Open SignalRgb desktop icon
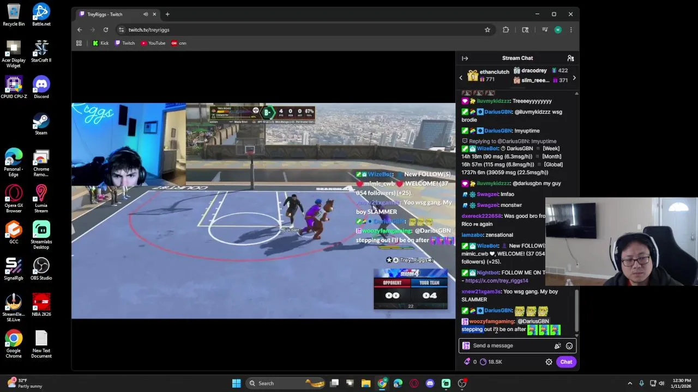This screenshot has height=392, width=698. click(14, 269)
